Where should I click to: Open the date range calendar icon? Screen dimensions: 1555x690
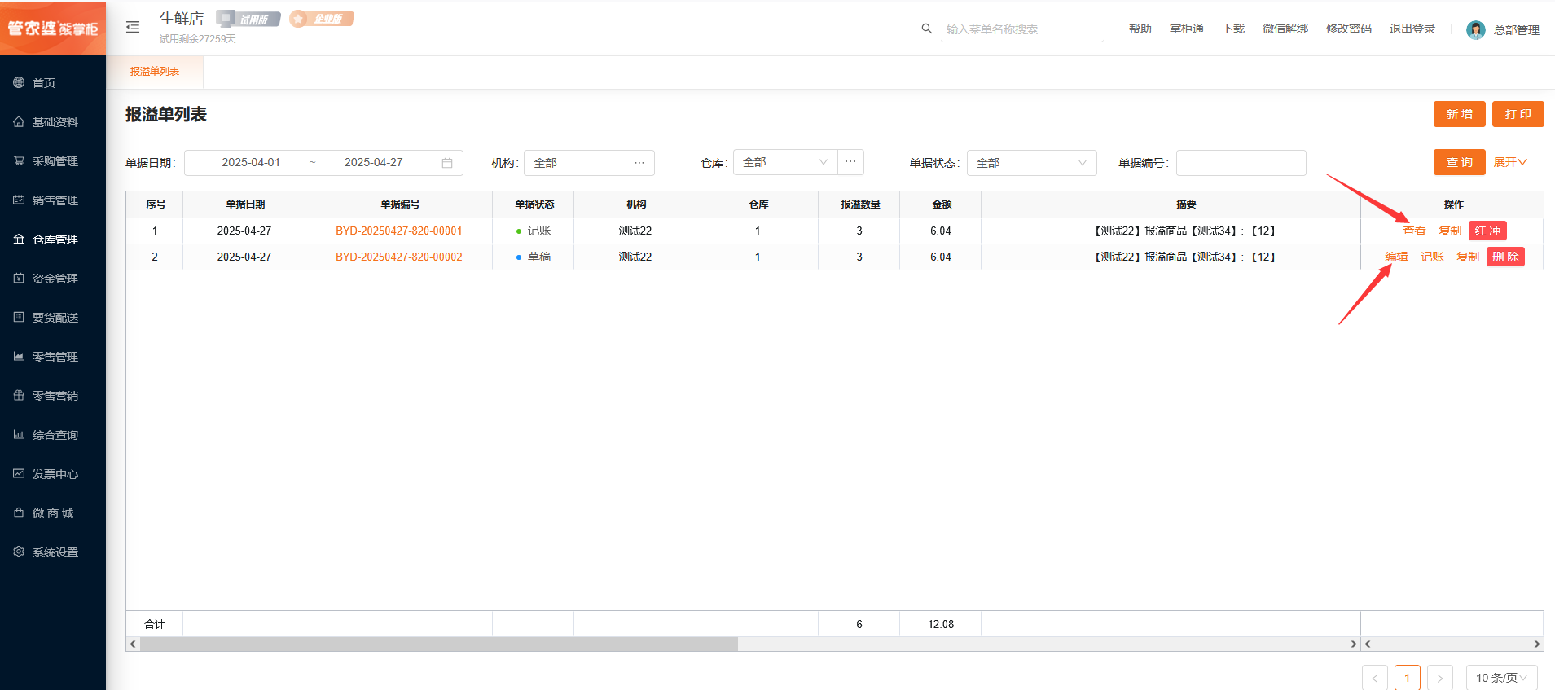pyautogui.click(x=447, y=163)
